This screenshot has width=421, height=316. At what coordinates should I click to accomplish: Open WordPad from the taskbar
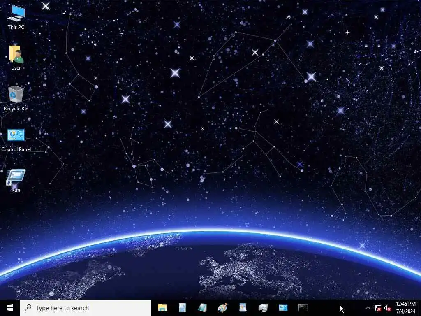(x=243, y=308)
